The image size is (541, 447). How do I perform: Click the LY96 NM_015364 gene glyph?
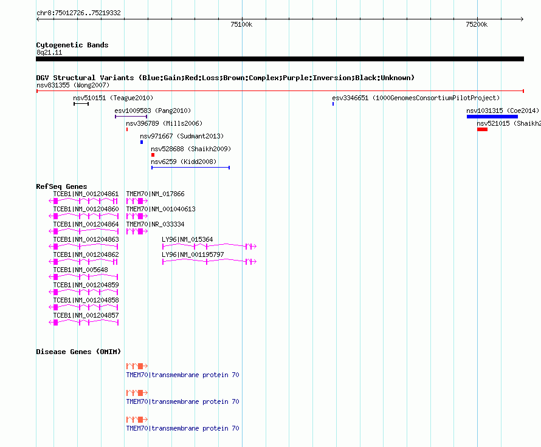(x=210, y=247)
